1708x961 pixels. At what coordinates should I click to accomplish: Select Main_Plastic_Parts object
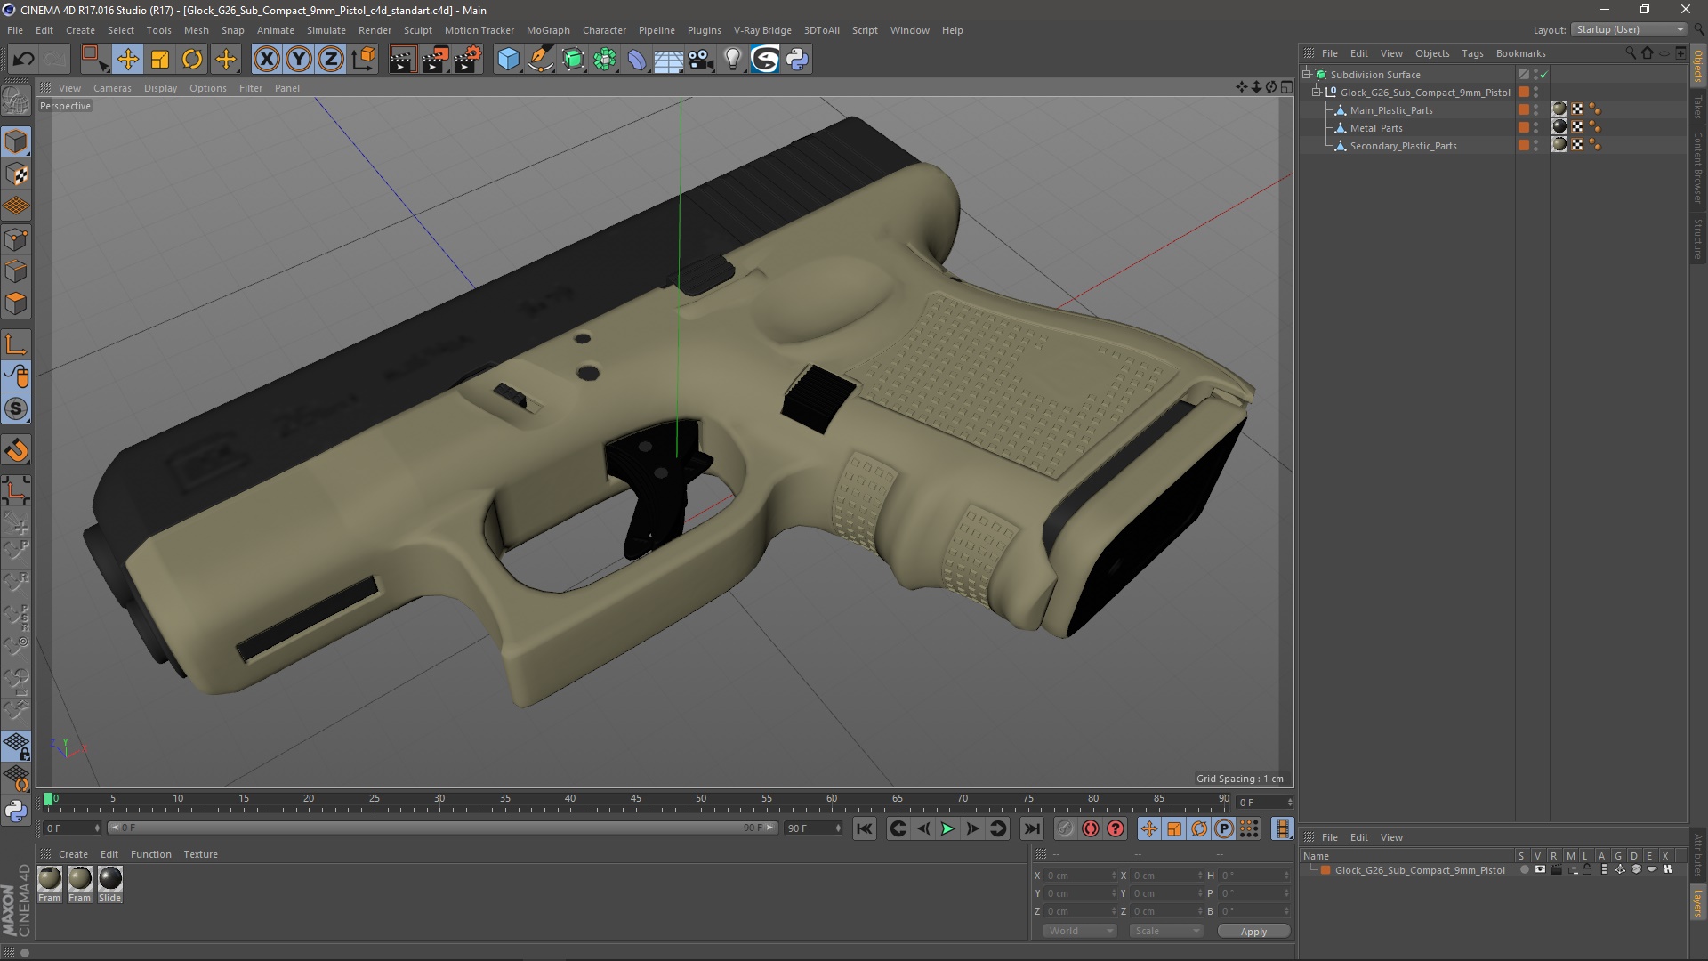tap(1391, 110)
